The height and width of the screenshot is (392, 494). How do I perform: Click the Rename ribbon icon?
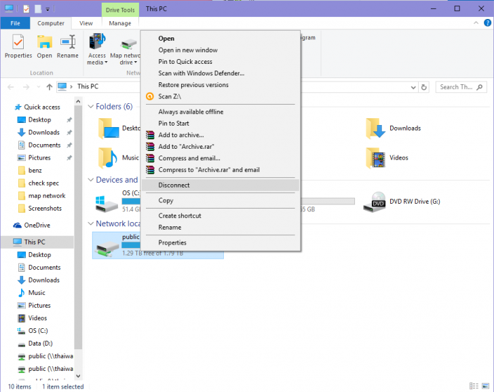point(67,46)
